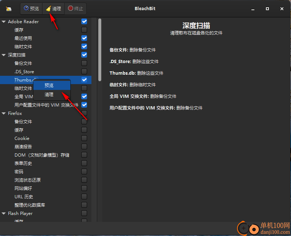
Task: Enable 整理优化数据库 checkbox
Action: coord(84,205)
